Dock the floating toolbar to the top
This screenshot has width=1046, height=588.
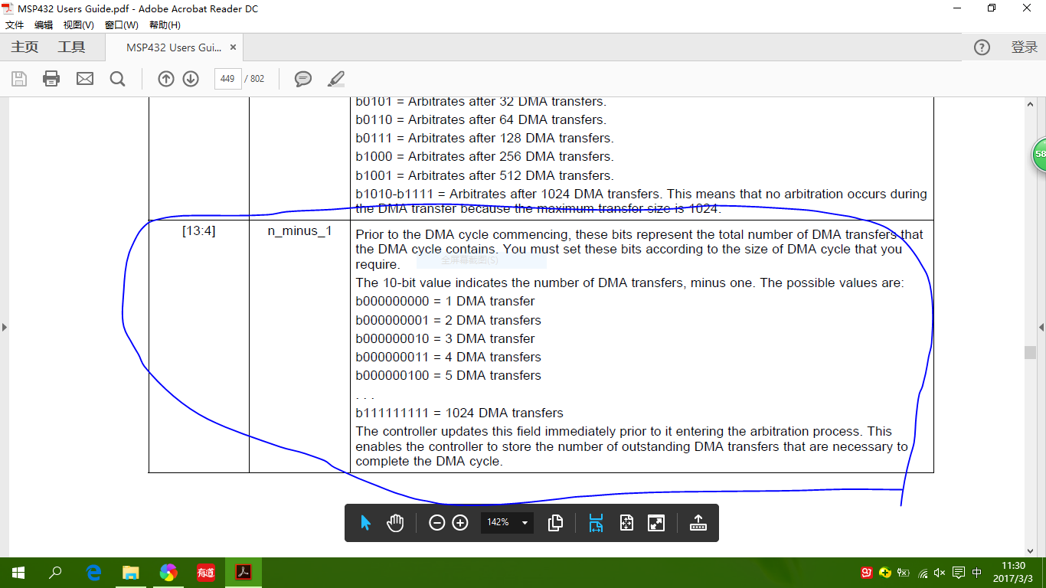pos(698,522)
